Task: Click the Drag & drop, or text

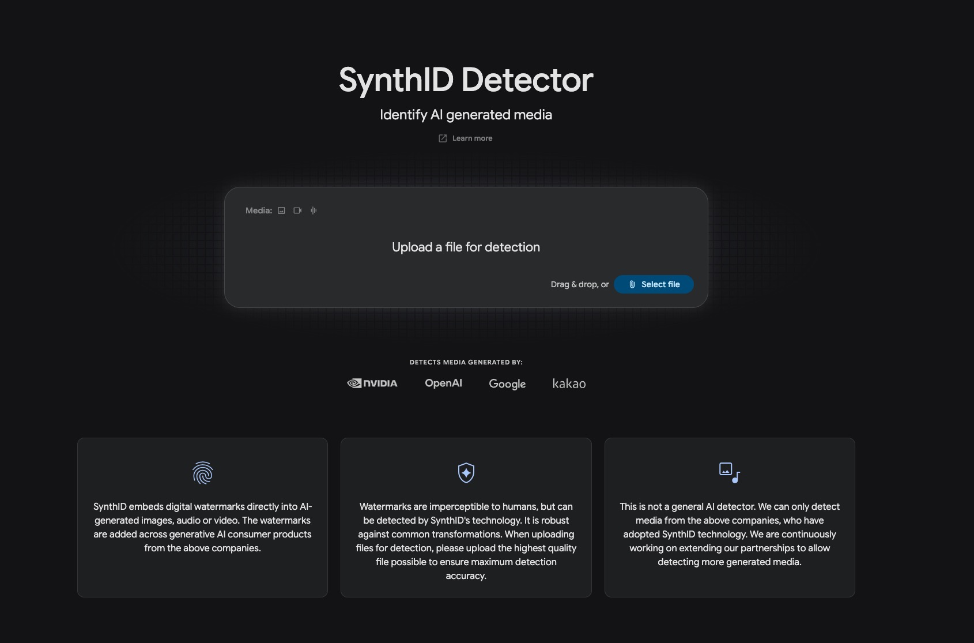Action: pos(580,284)
